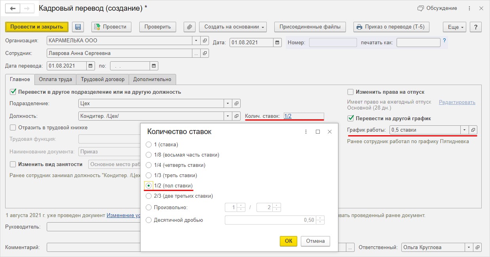Enable Перевести в другое подразделение checkbox
Viewport: 490px width, 257px height.
pyautogui.click(x=13, y=92)
